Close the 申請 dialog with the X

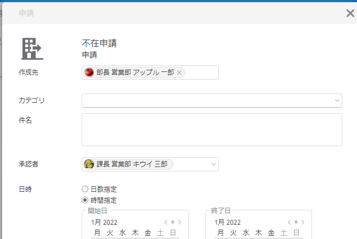pos(350,13)
